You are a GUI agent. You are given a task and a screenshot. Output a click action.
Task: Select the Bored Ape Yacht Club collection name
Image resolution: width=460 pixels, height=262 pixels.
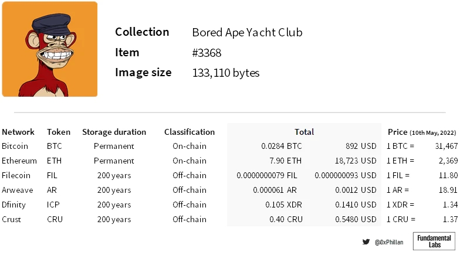point(247,32)
